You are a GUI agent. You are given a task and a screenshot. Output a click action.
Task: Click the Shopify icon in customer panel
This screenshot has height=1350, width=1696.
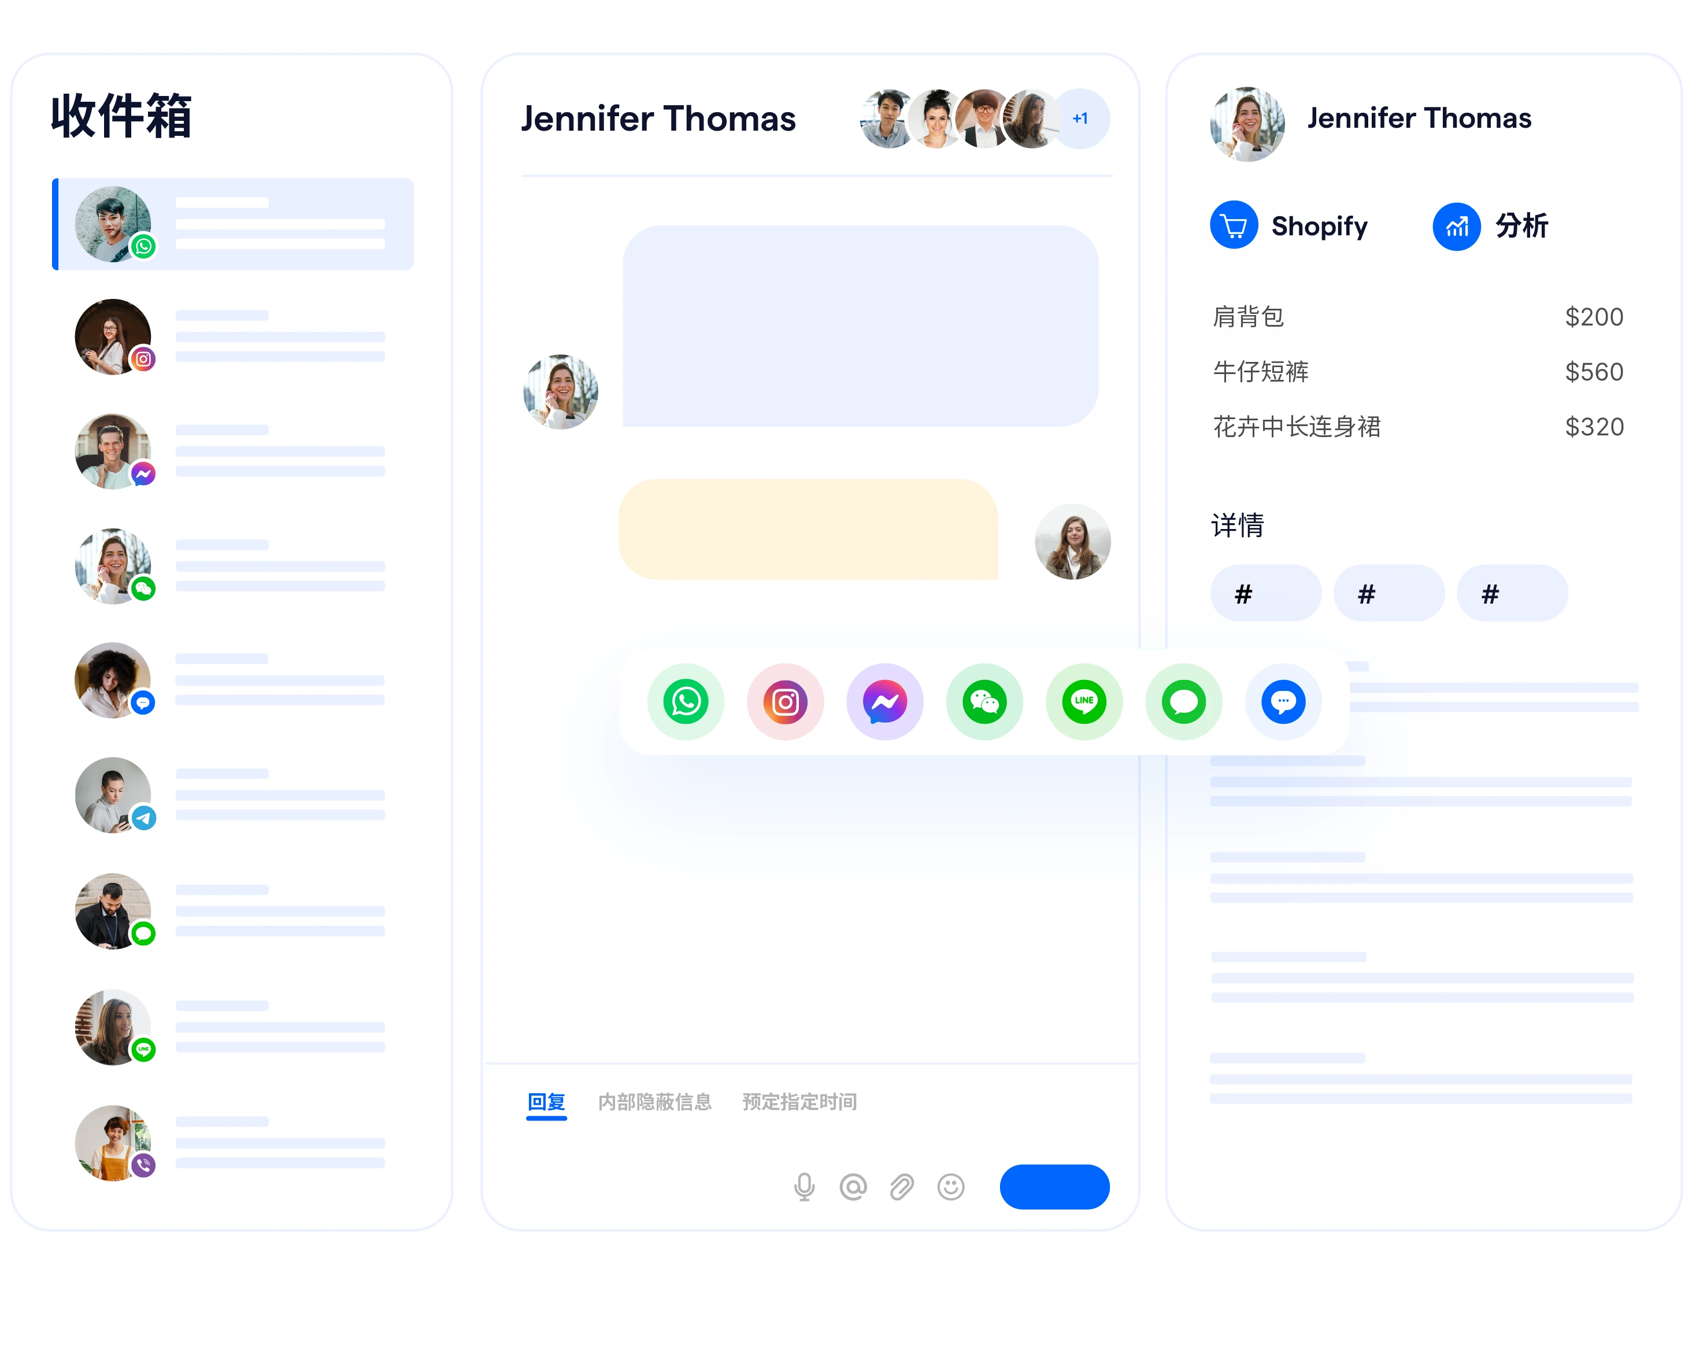1234,227
